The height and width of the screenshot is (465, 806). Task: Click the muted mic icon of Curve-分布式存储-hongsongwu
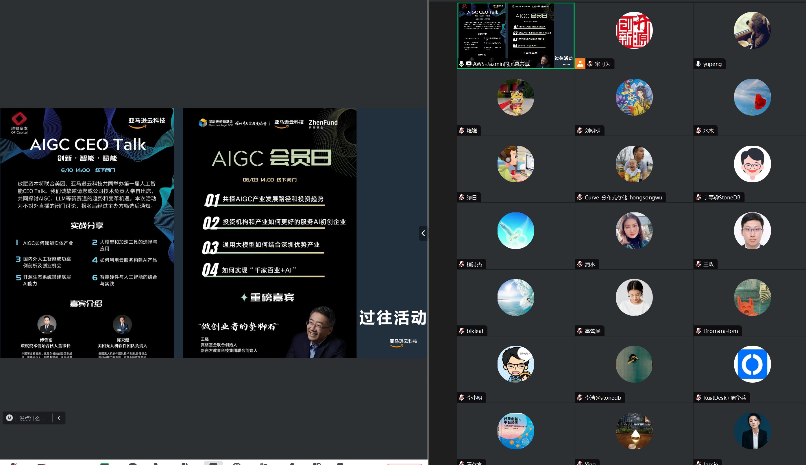click(580, 197)
